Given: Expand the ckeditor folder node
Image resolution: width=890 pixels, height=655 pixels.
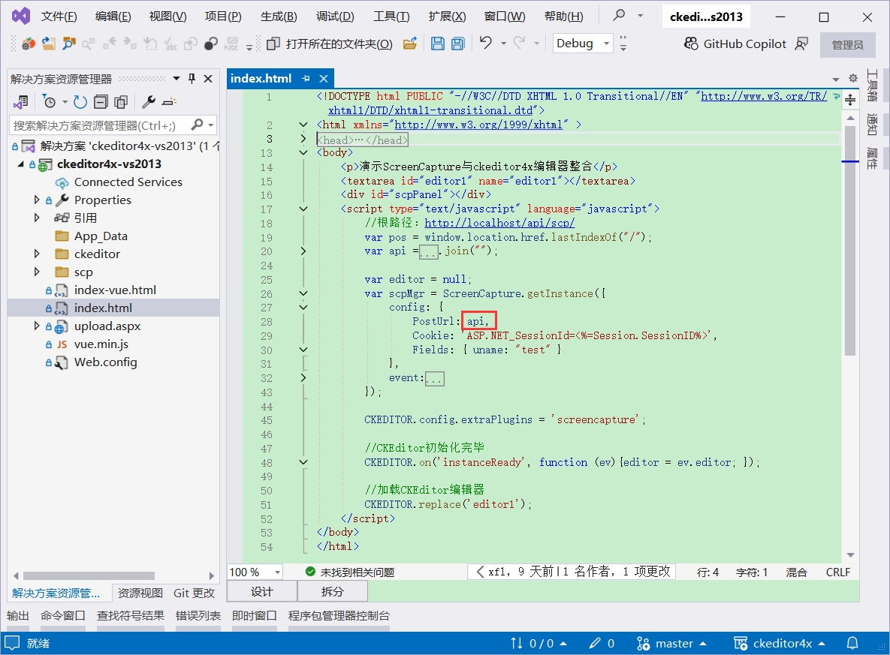Looking at the screenshot, I should click(37, 254).
